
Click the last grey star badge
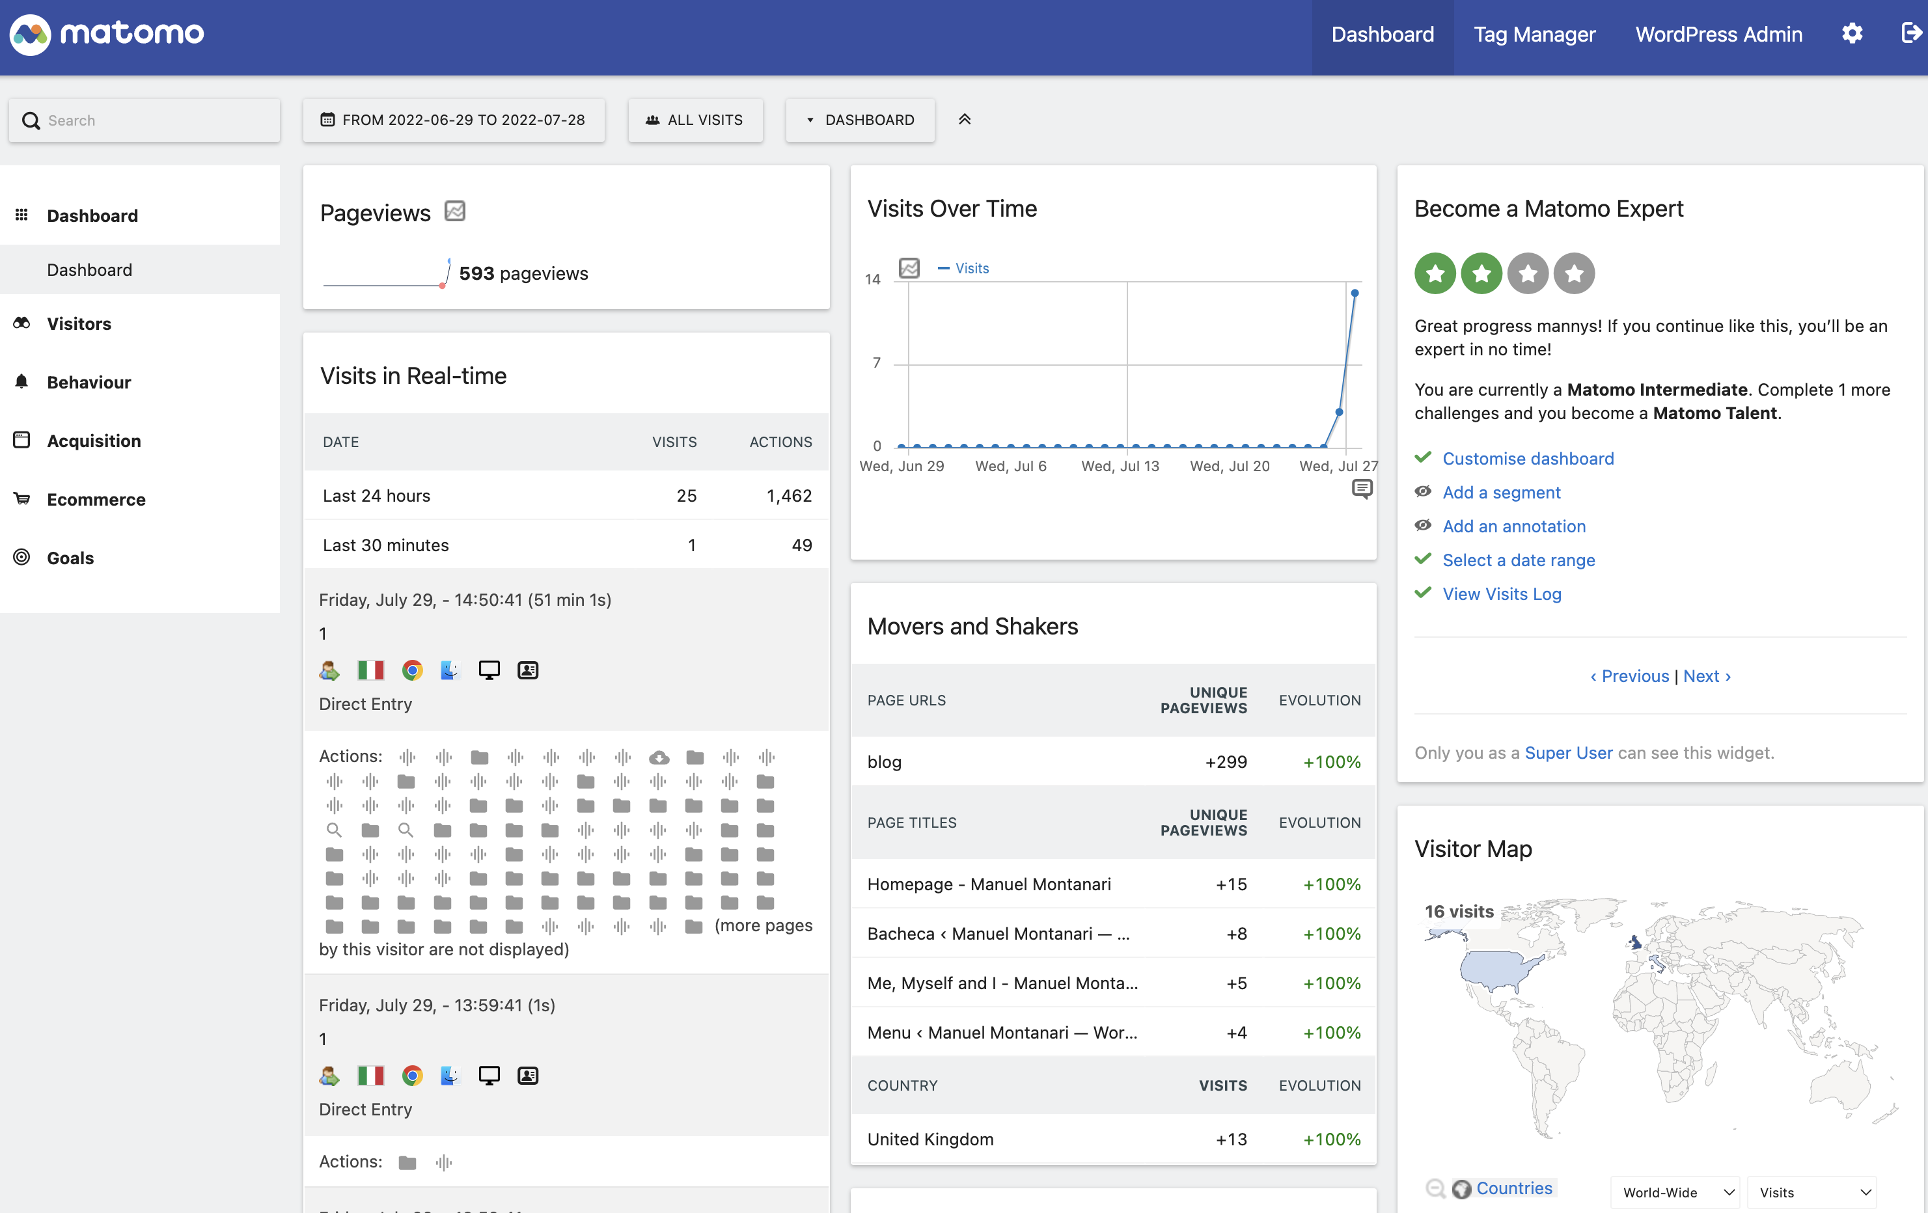[x=1574, y=274]
